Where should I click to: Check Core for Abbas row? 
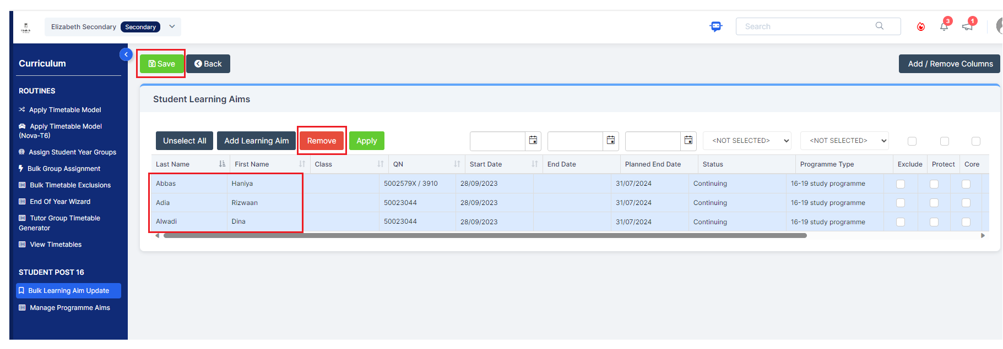(966, 184)
